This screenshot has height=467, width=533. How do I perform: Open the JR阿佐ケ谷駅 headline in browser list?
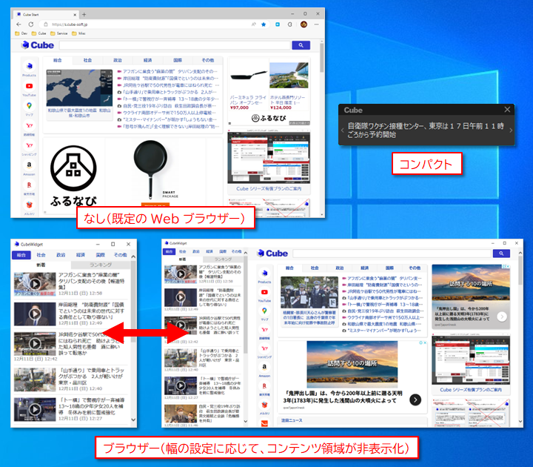pyautogui.click(x=167, y=85)
